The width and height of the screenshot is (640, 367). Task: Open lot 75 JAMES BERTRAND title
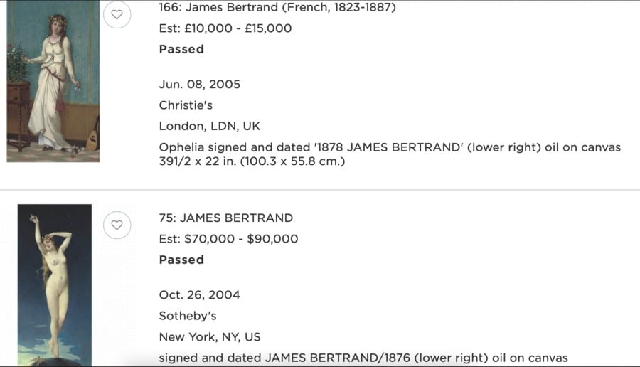tap(225, 218)
